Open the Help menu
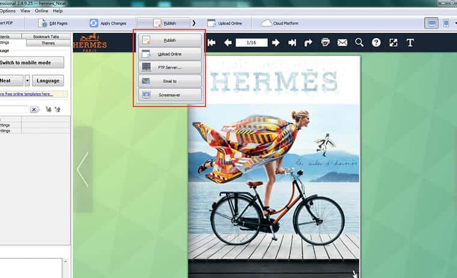This screenshot has width=457, height=278. [x=58, y=11]
